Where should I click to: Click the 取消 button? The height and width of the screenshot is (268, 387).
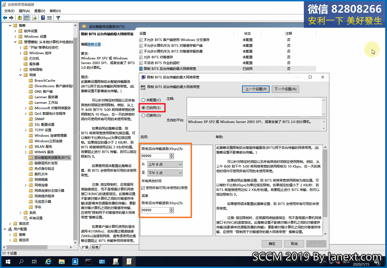tap(294, 244)
